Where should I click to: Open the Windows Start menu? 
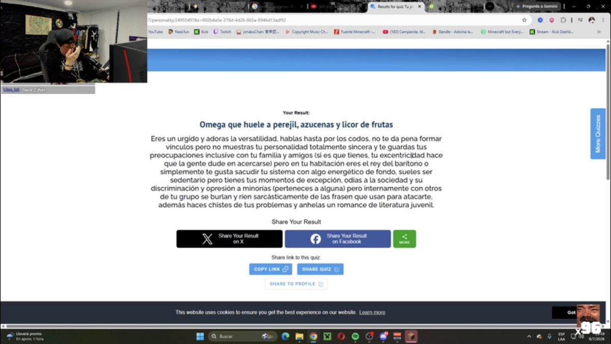[200, 336]
